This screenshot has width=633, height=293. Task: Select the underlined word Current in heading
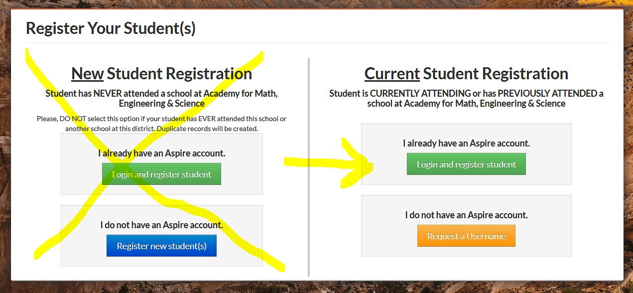point(392,74)
